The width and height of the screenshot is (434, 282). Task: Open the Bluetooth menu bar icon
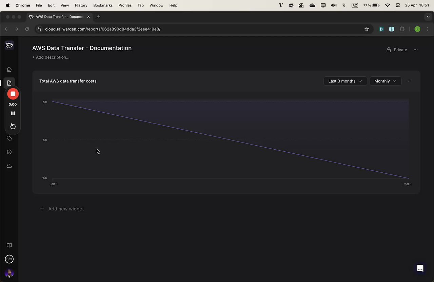click(344, 5)
